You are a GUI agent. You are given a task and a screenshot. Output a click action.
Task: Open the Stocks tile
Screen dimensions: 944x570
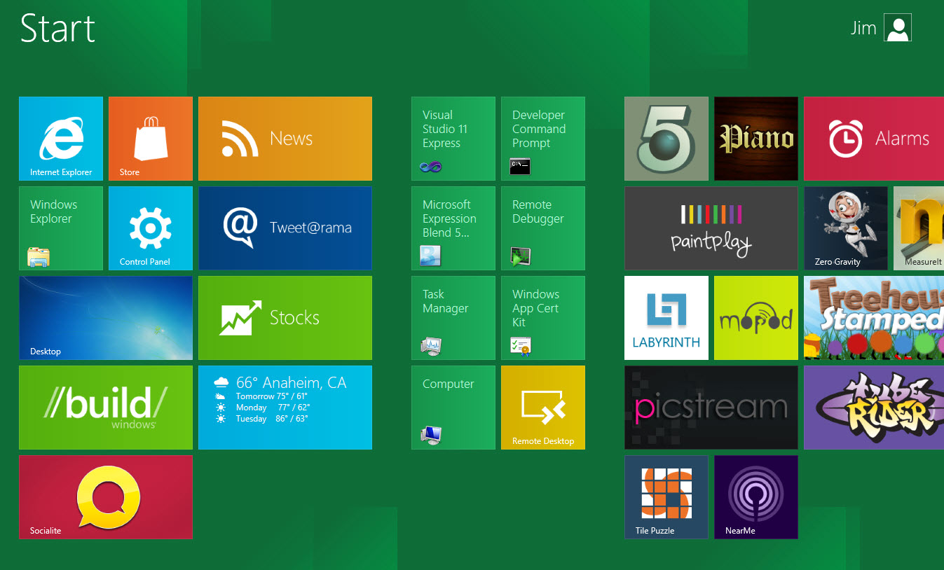point(285,318)
